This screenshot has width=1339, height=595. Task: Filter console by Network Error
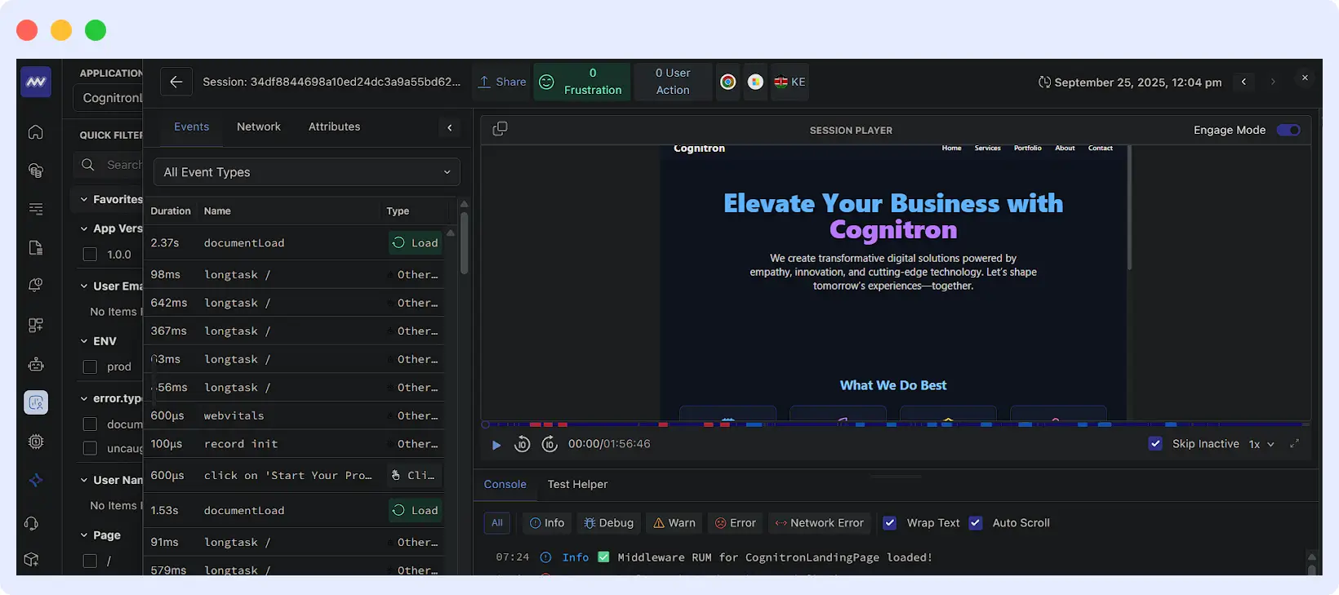(820, 523)
